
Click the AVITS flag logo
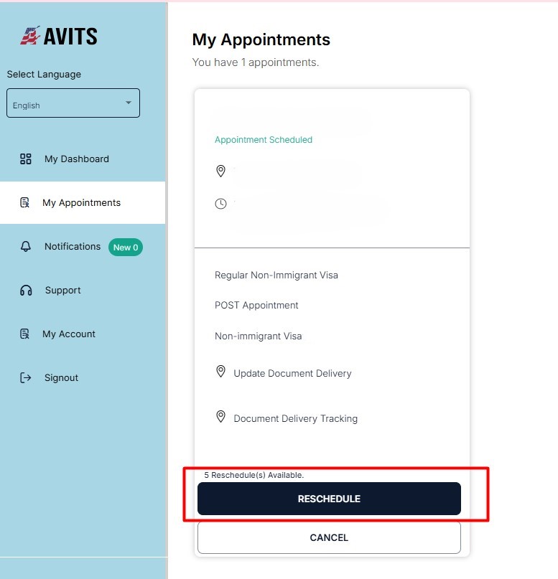pyautogui.click(x=32, y=33)
